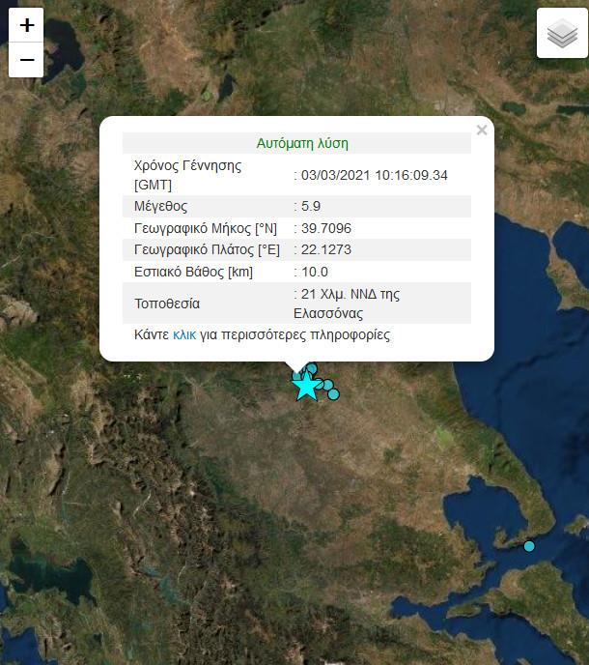Viewport: 589px width, 665px height.
Task: Zoom out of the map
Action: 26,60
